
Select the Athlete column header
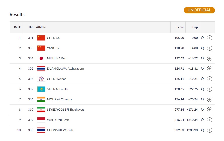(x=41, y=27)
